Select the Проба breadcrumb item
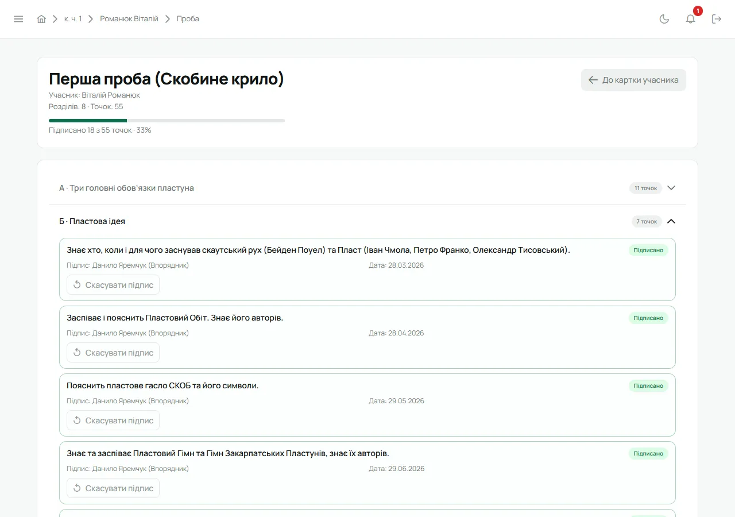The height and width of the screenshot is (517, 735). 188,19
